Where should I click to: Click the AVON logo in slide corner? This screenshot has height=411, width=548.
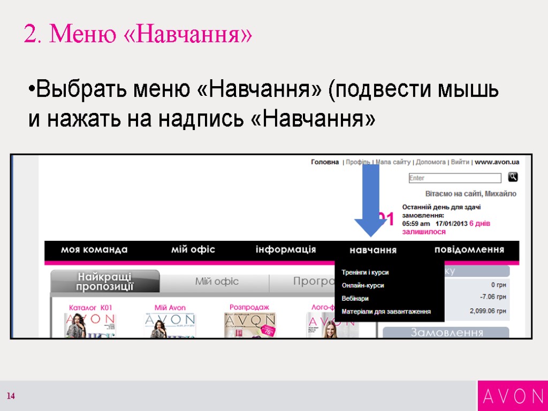(x=513, y=396)
